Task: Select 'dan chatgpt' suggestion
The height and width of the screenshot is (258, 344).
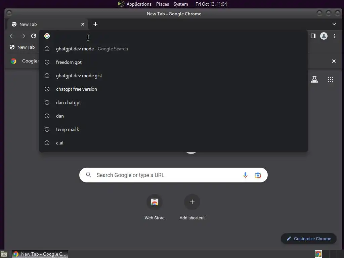Action: click(173, 102)
